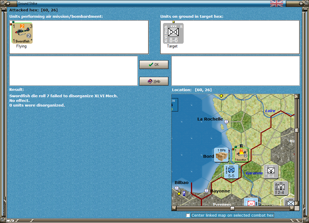Click the Loire river label on map
Screen dimensions: 309x223
coord(270,111)
